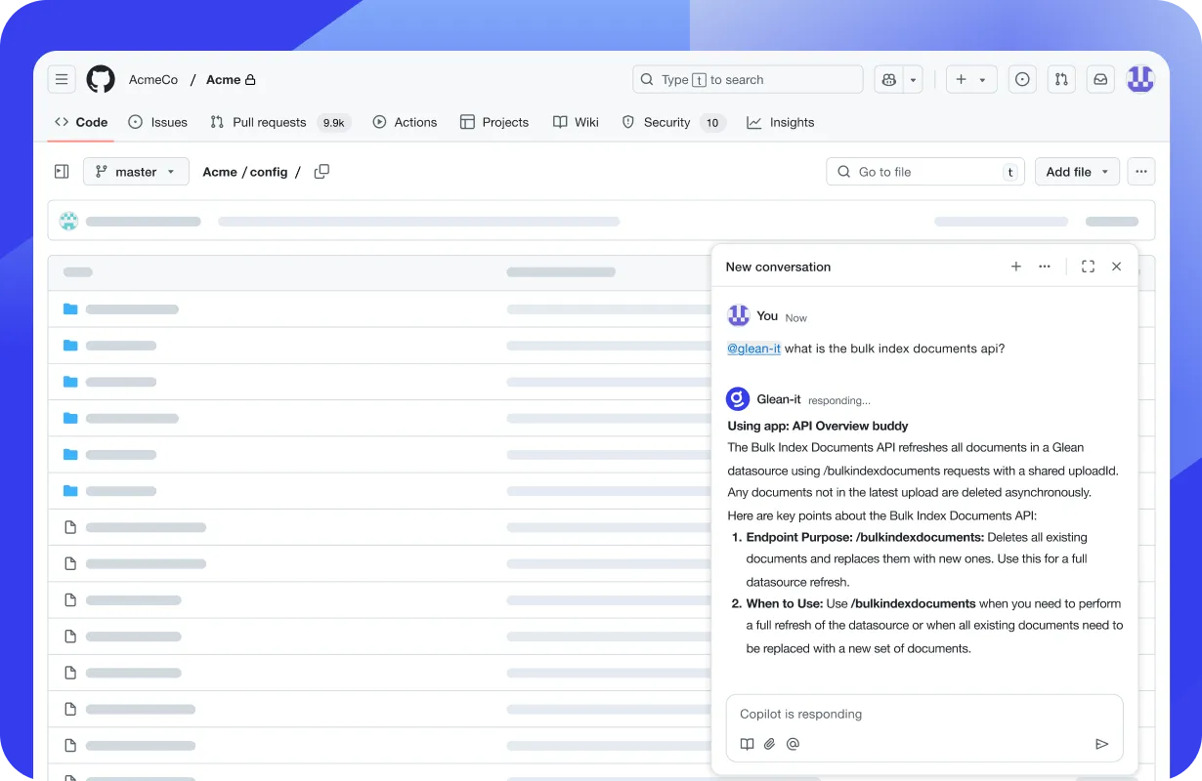Click the config breadcrumb text

(x=269, y=172)
